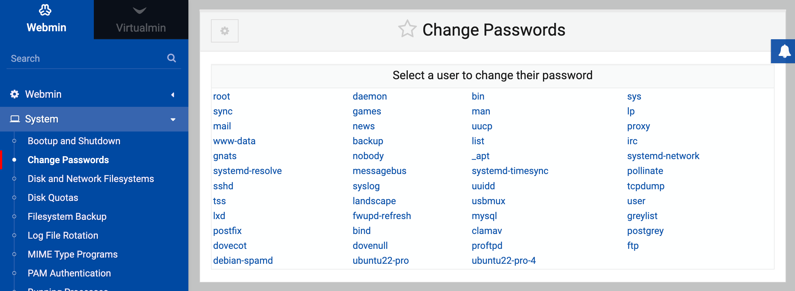Open PAM Authentication module

pyautogui.click(x=69, y=273)
